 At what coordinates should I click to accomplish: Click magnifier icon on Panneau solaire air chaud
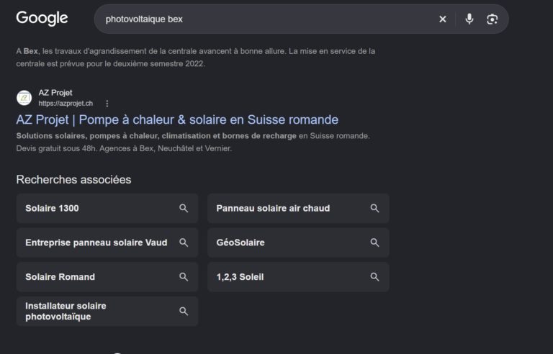(374, 208)
